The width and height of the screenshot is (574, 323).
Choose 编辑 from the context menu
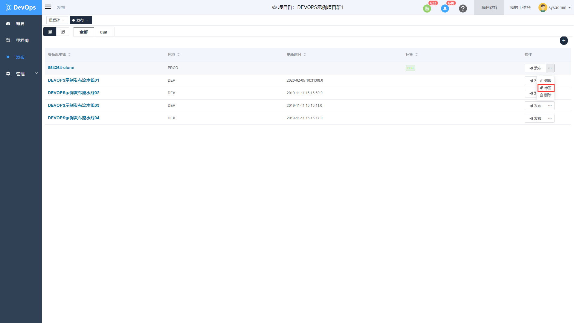546,81
